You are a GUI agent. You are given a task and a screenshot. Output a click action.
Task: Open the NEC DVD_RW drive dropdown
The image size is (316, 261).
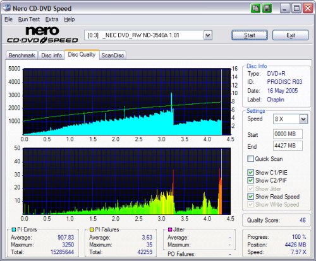208,35
